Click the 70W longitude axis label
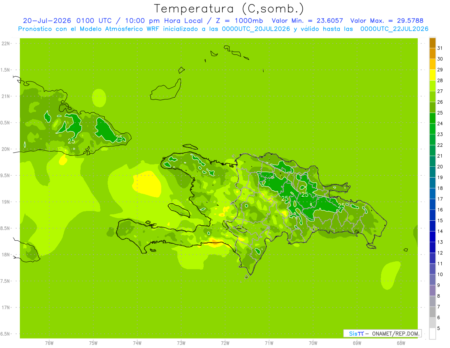Image resolution: width=450 pixels, height=348 pixels. pos(313,343)
